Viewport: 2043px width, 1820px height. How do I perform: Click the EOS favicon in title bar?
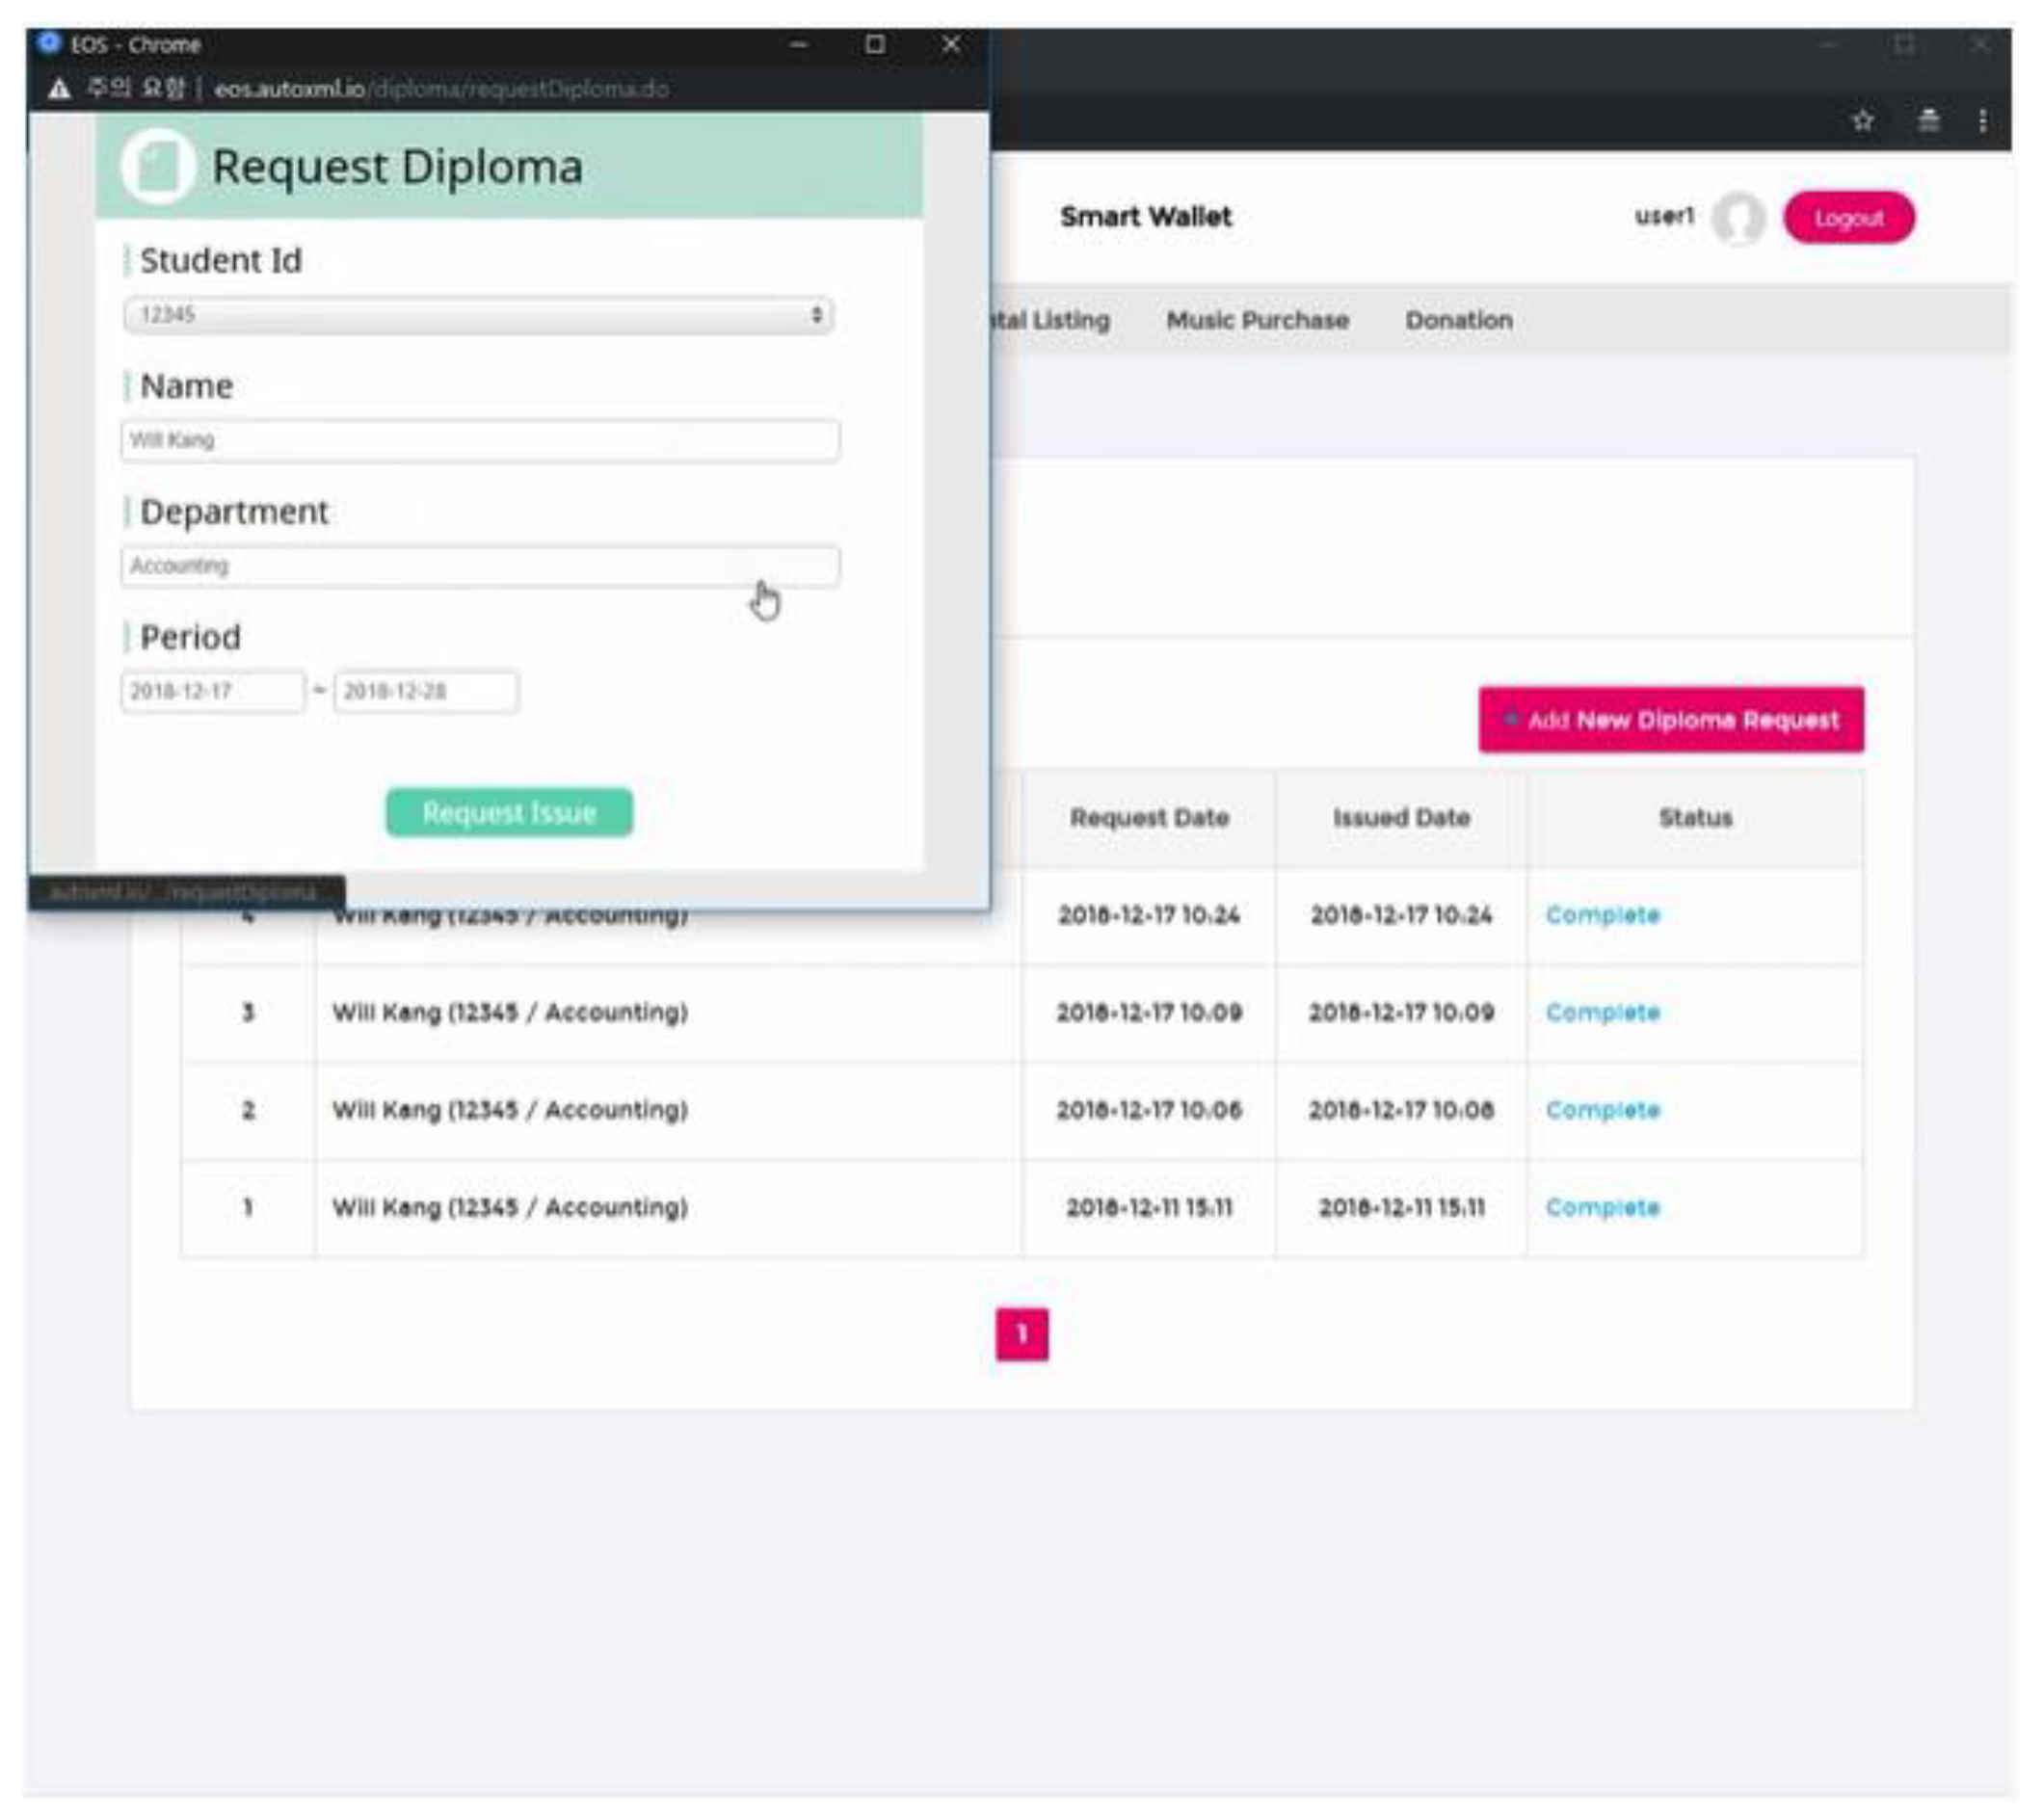point(49,43)
